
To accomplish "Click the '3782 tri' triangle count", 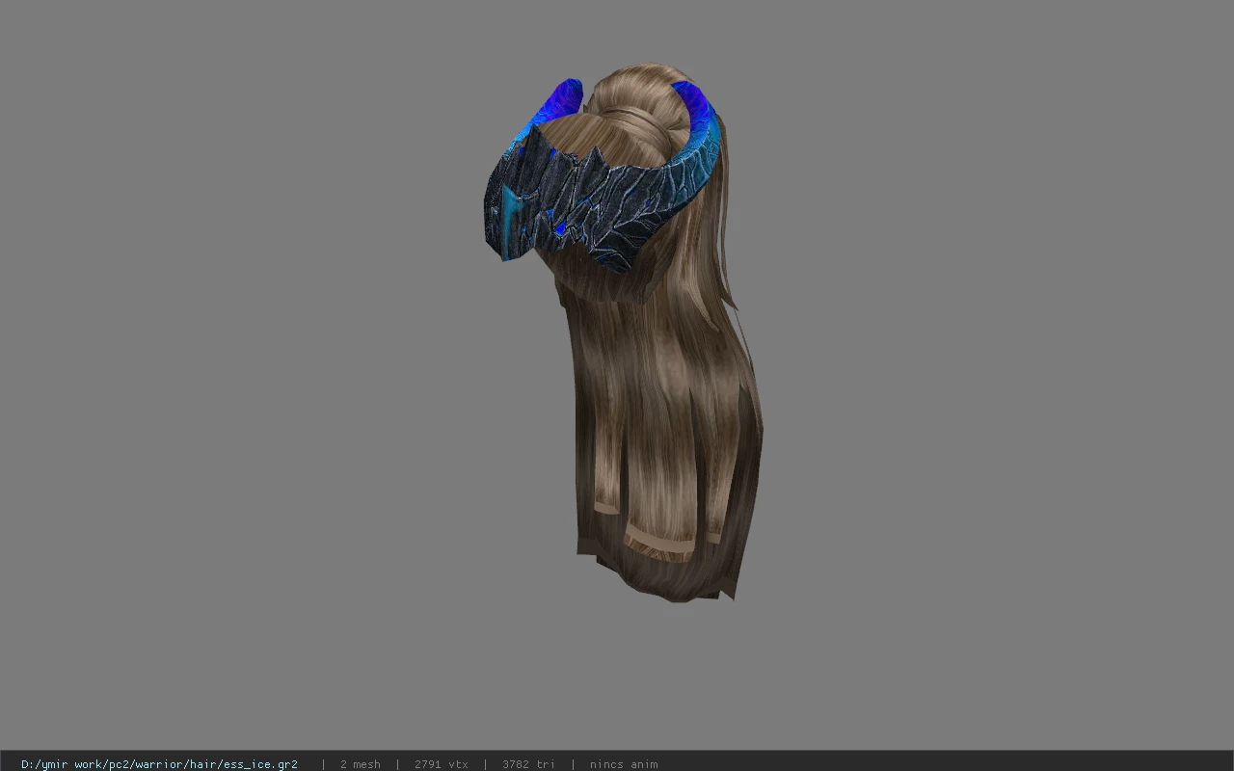I will [528, 764].
